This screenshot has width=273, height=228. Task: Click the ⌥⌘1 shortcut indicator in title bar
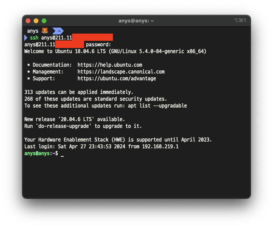(x=240, y=20)
